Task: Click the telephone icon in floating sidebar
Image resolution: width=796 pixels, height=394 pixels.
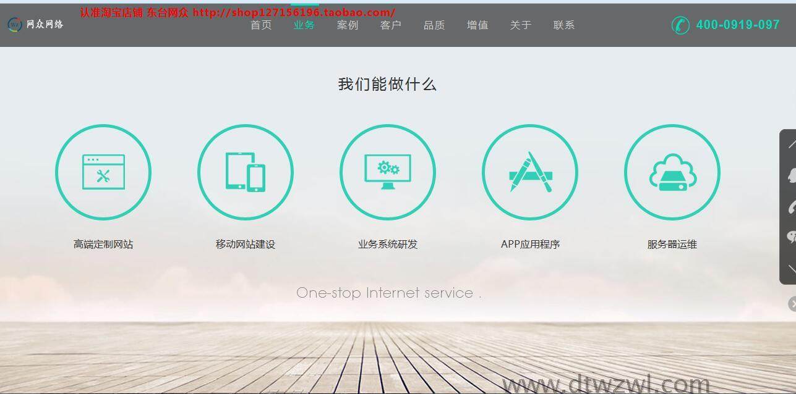Action: (792, 207)
